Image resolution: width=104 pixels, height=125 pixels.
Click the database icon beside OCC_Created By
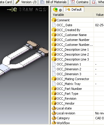[54, 30]
